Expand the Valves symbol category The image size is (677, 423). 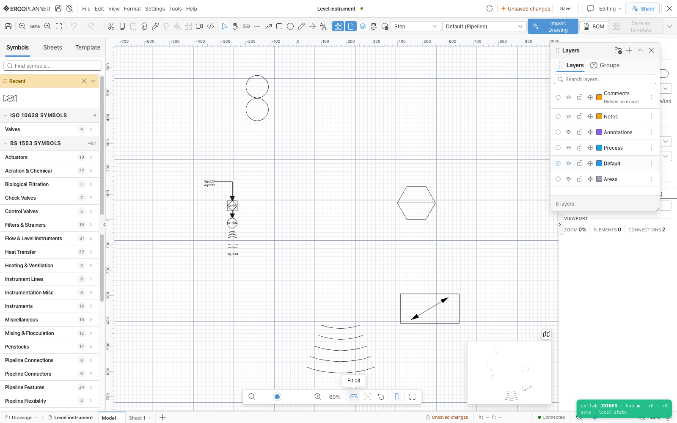tap(49, 129)
